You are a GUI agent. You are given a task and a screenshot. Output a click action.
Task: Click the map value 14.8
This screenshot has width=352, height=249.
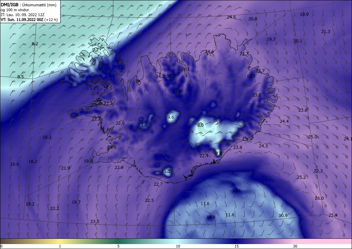coord(211,217)
